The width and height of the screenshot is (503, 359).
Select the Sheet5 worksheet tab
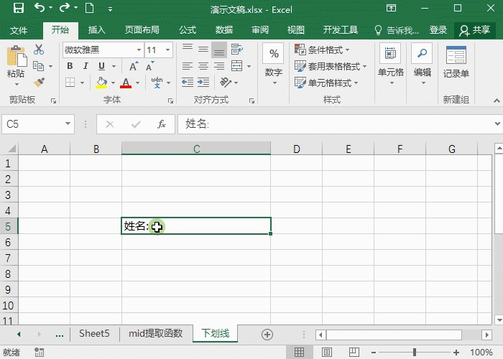[x=94, y=334]
